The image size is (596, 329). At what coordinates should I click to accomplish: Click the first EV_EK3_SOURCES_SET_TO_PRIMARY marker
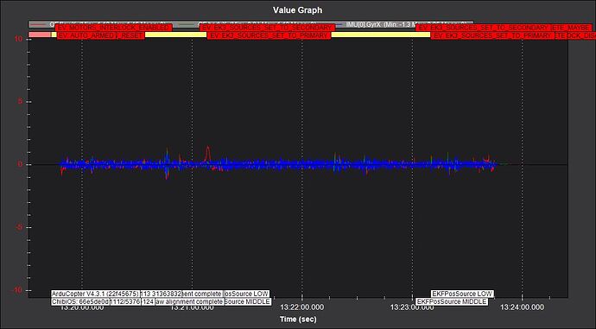tap(269, 35)
